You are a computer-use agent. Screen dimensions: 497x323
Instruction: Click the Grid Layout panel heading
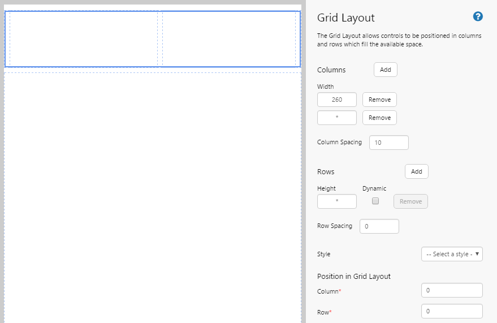point(346,18)
